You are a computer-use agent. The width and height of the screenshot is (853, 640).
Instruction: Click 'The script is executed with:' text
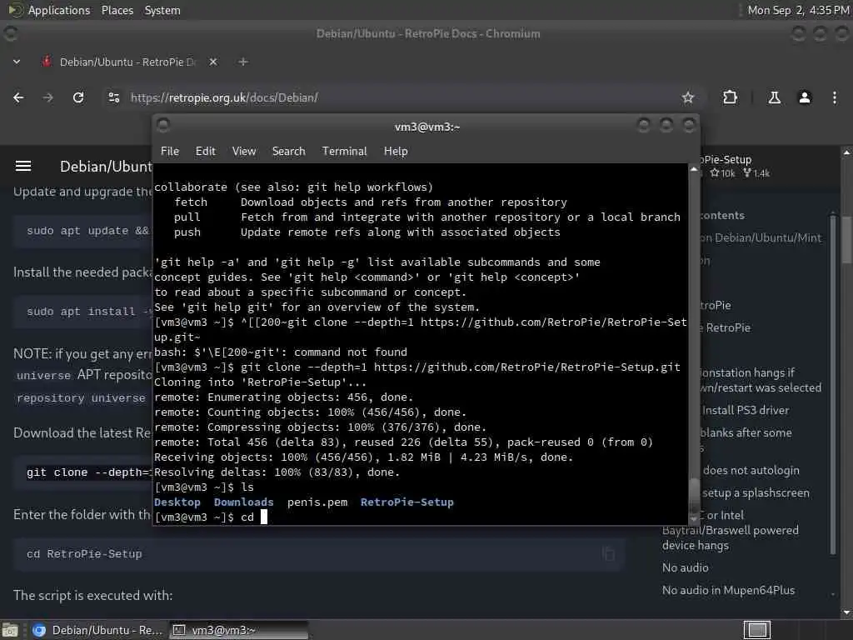coord(93,595)
